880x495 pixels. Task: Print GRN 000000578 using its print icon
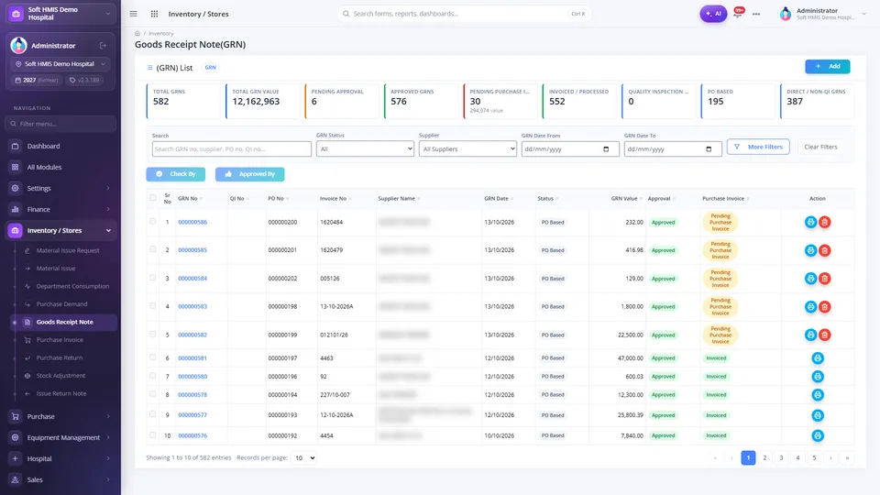818,395
